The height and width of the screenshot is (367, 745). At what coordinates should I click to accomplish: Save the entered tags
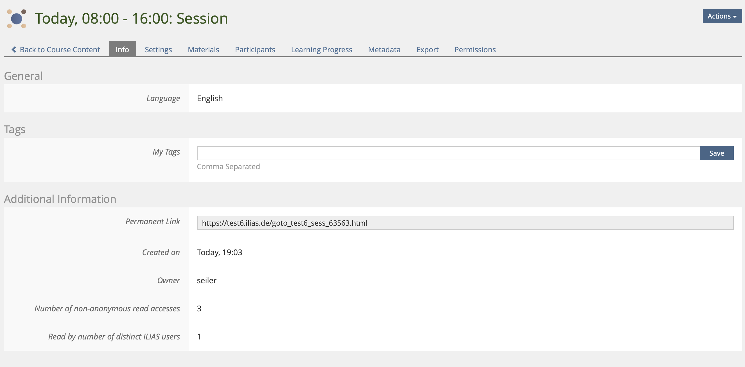click(x=716, y=153)
